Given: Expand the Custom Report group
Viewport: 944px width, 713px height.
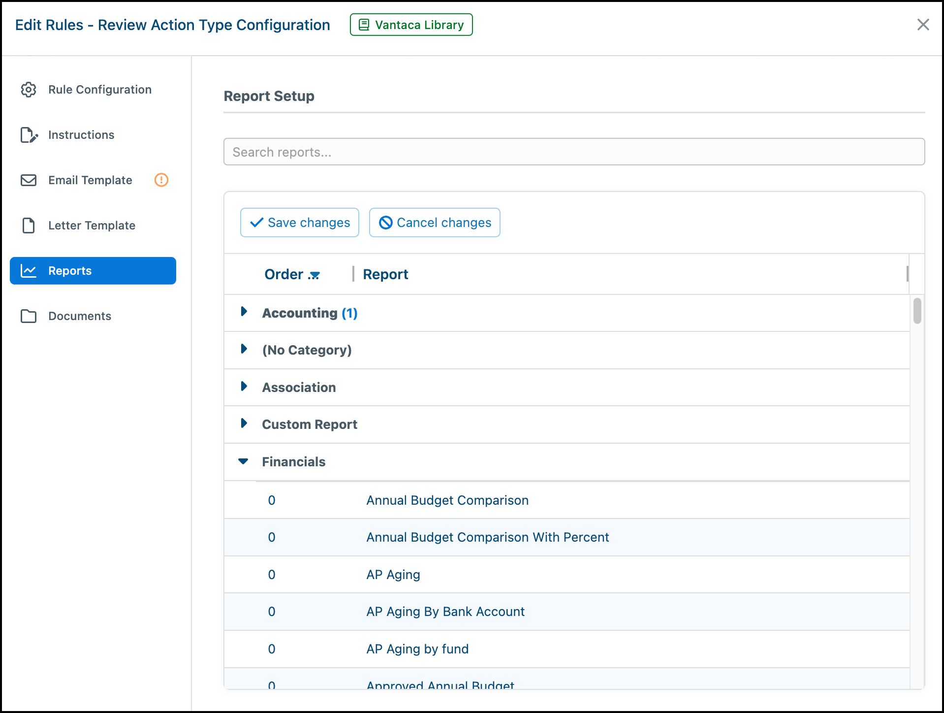Looking at the screenshot, I should [244, 423].
